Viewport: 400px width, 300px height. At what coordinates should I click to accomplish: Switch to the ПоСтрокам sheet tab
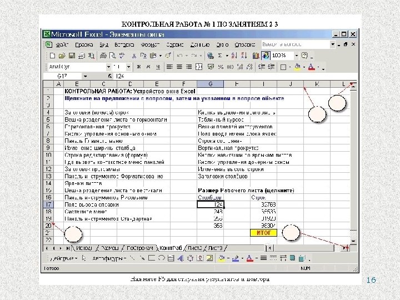[140, 248]
